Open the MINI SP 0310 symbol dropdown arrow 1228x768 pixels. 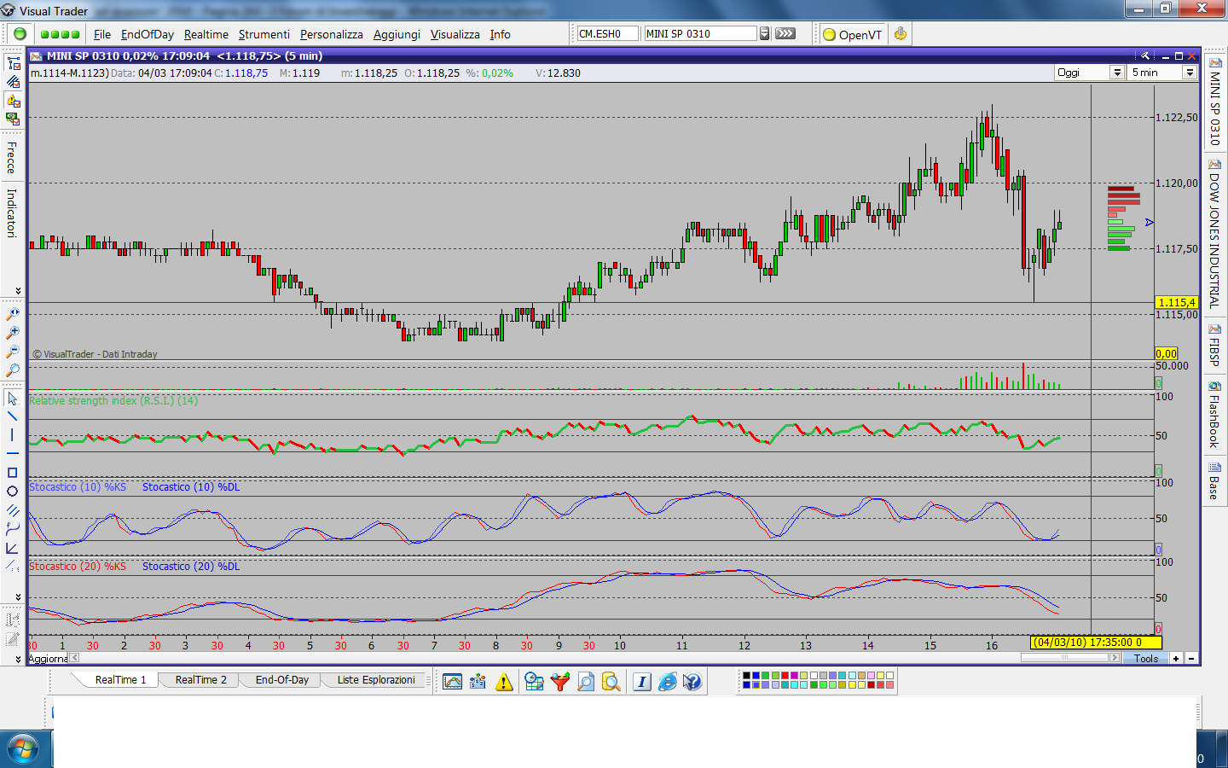click(765, 33)
